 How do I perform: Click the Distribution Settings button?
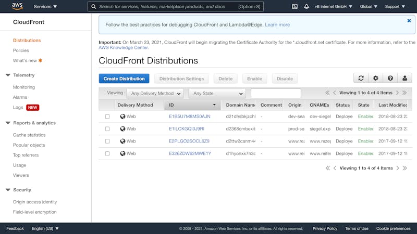point(181,79)
